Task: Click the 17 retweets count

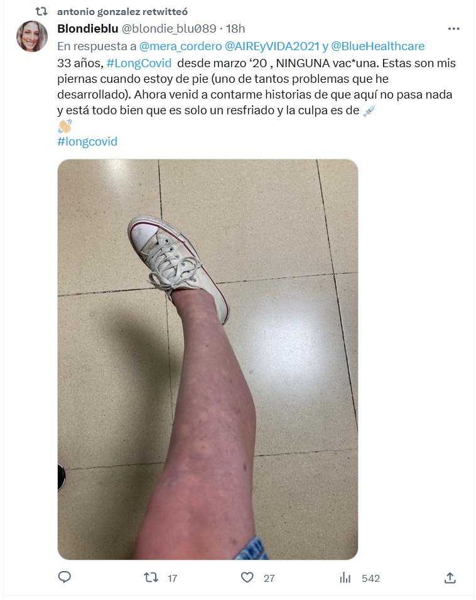Action: click(x=172, y=578)
